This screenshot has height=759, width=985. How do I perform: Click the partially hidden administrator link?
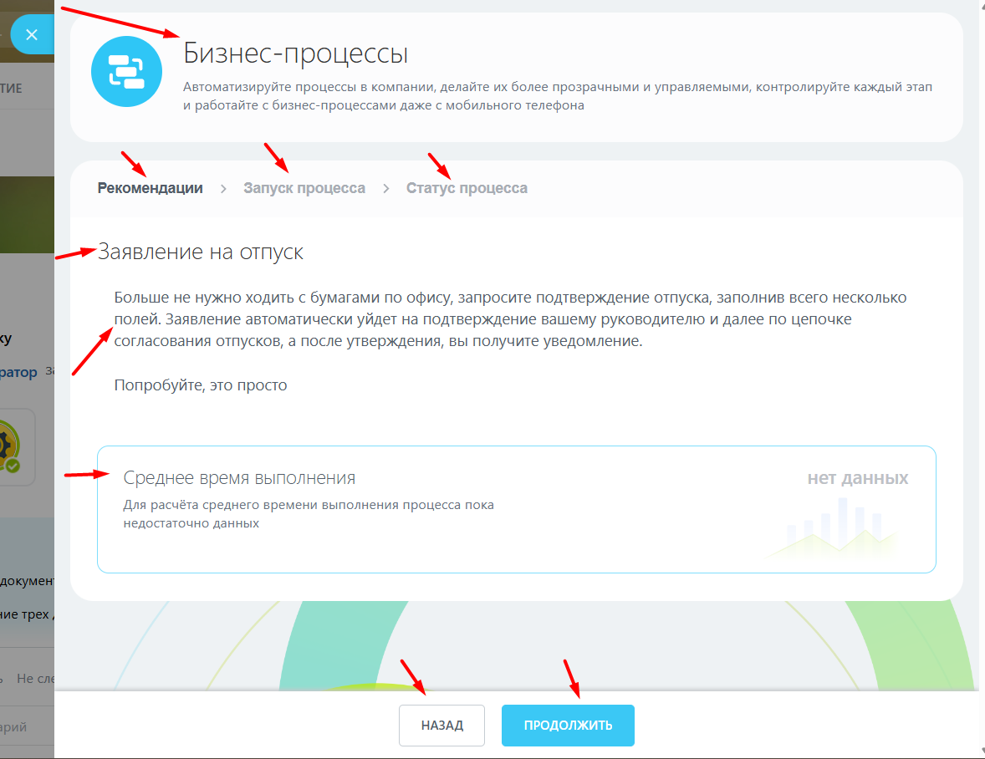[x=18, y=372]
